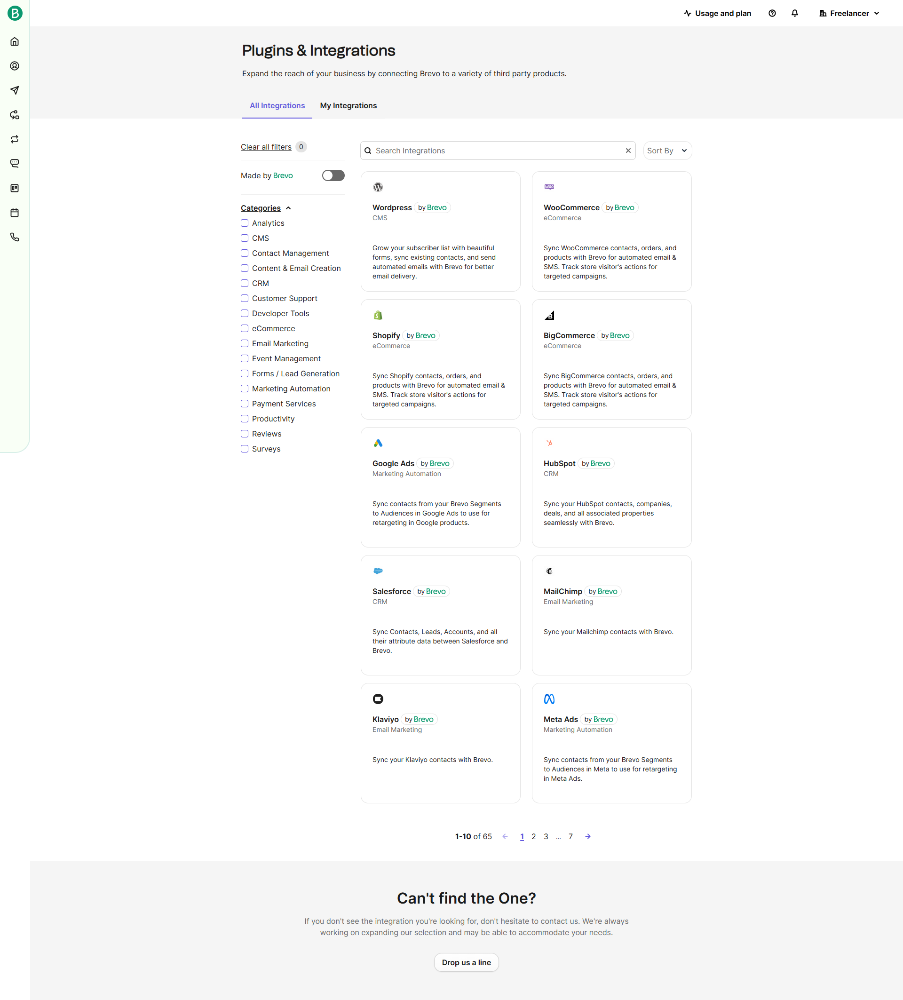Check the Payment Services category
The image size is (903, 1000).
pos(245,404)
